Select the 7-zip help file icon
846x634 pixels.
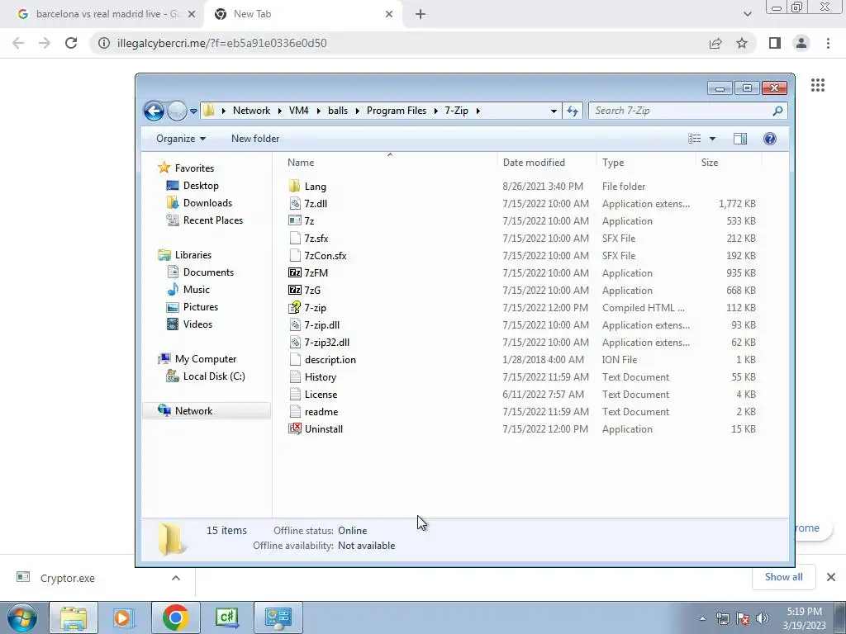tap(295, 307)
